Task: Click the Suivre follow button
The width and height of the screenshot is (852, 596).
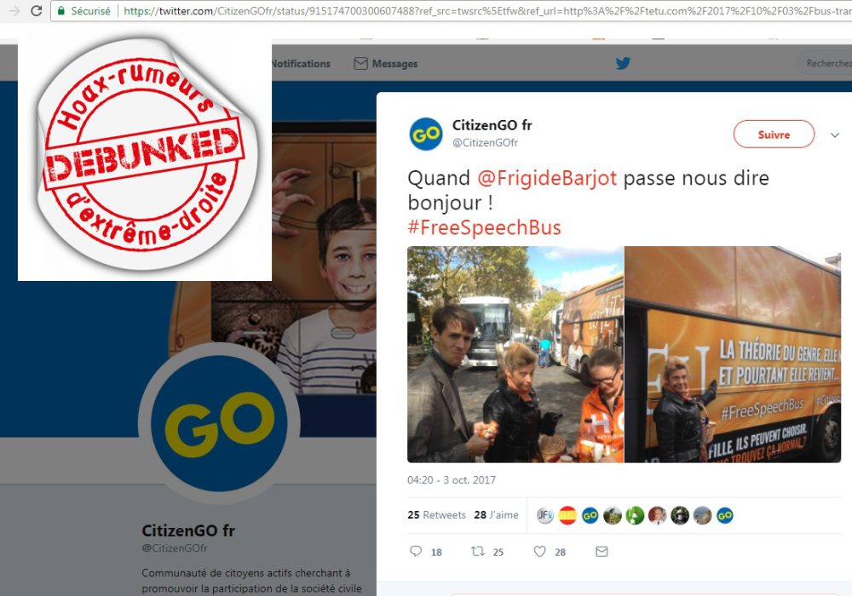Action: tap(774, 134)
